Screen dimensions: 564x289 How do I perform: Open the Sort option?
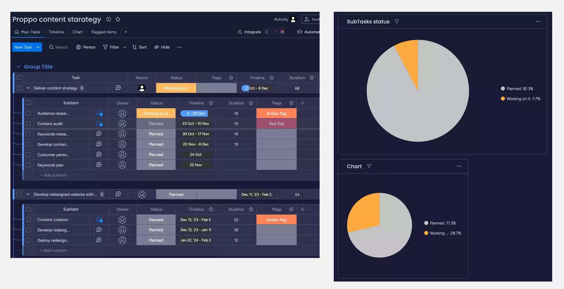[x=139, y=47]
